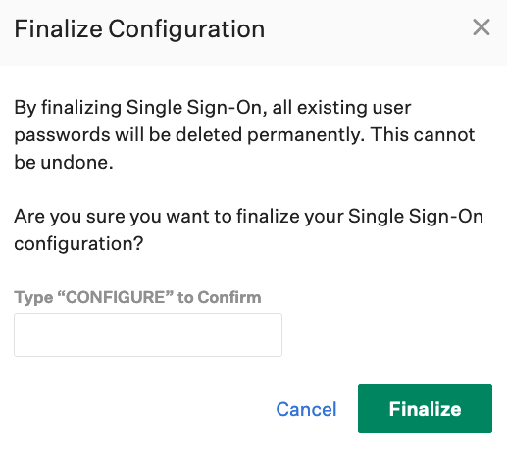Place cursor in field under CONFIGURE label

(148, 334)
